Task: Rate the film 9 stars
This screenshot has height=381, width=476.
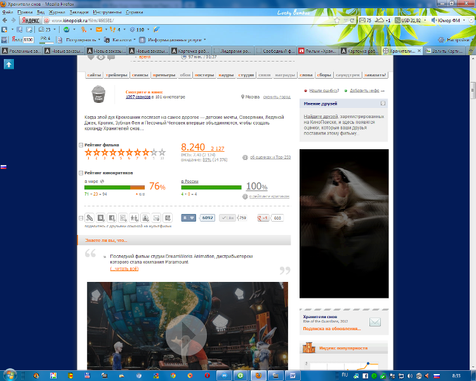Action: click(x=154, y=152)
